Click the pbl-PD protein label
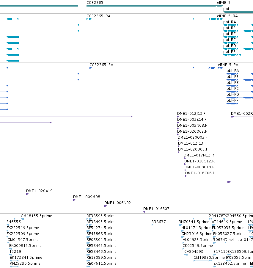253x268 pixels. pos(233,95)
